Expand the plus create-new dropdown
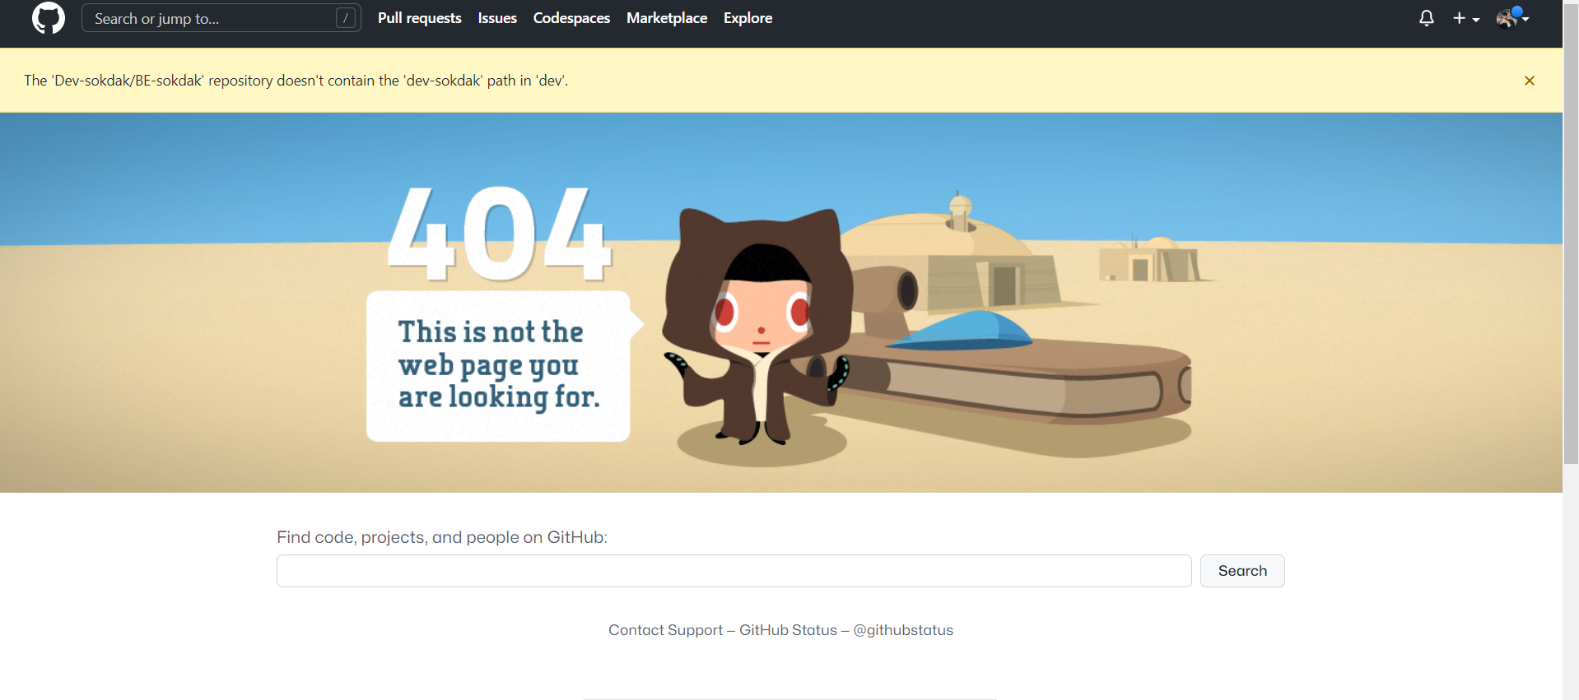The image size is (1579, 700). point(1465,18)
